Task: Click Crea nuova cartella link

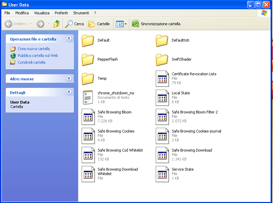Action: (34, 49)
